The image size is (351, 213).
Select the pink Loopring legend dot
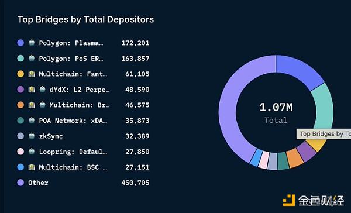20,152
